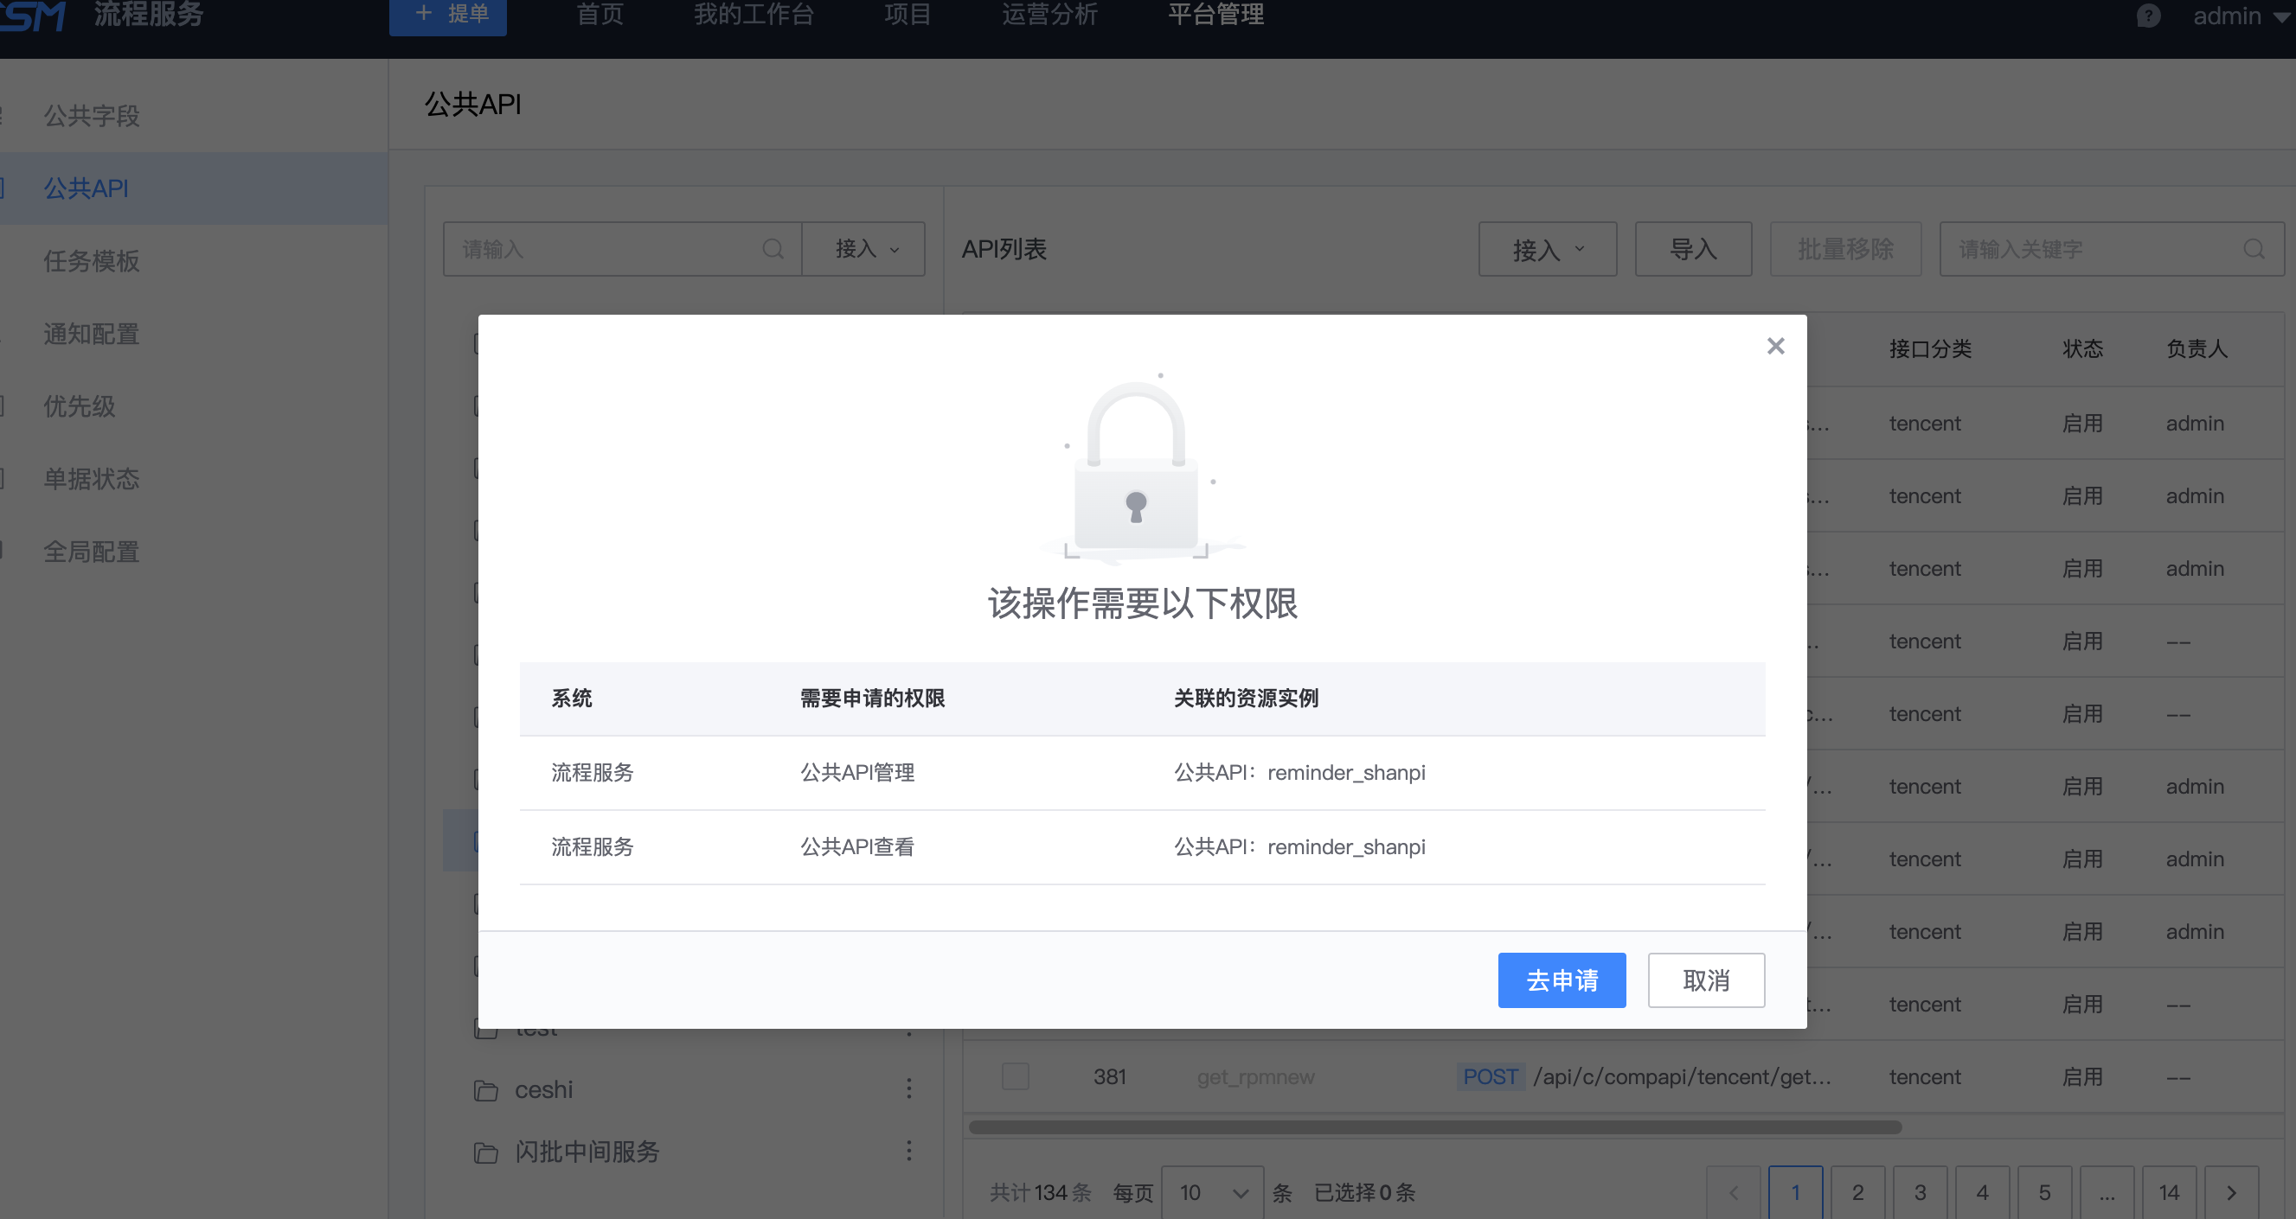Click the 去申请 button

click(x=1562, y=980)
